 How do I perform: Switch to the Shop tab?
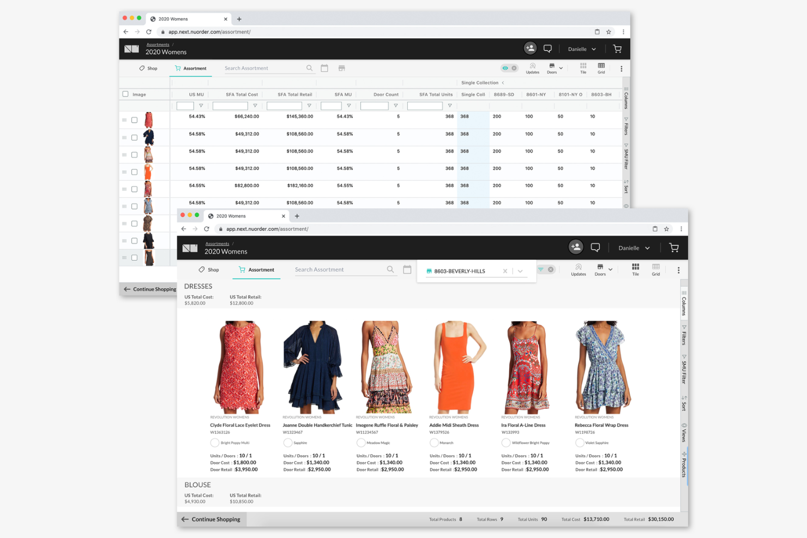209,269
